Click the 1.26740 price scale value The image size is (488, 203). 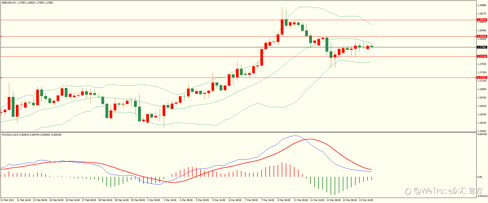[x=482, y=98]
